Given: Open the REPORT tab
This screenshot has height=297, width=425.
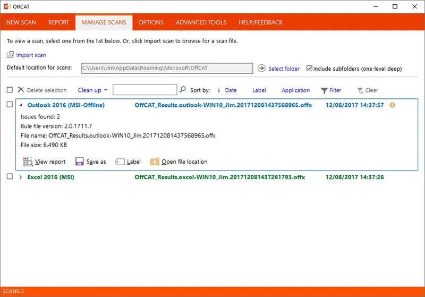Looking at the screenshot, I should point(58,22).
